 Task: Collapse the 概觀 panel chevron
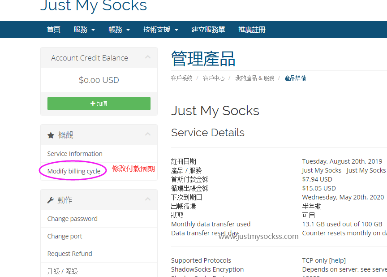pos(148,134)
